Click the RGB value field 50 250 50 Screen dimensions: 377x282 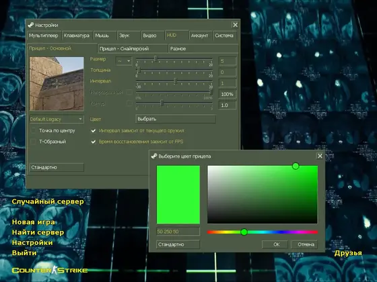click(178, 232)
